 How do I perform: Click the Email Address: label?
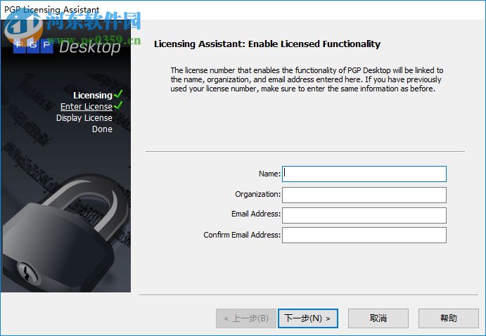tap(256, 214)
